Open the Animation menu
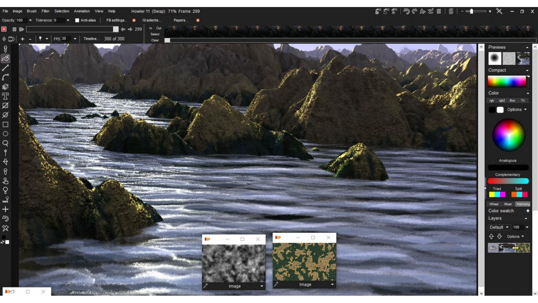This screenshot has height=303, width=538. pos(82,11)
